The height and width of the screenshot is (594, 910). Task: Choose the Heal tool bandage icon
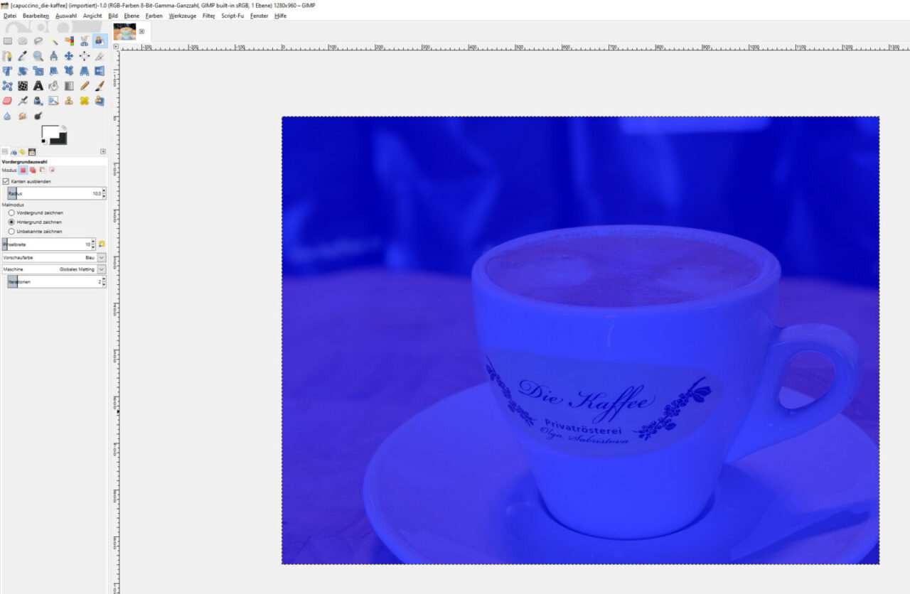[85, 101]
